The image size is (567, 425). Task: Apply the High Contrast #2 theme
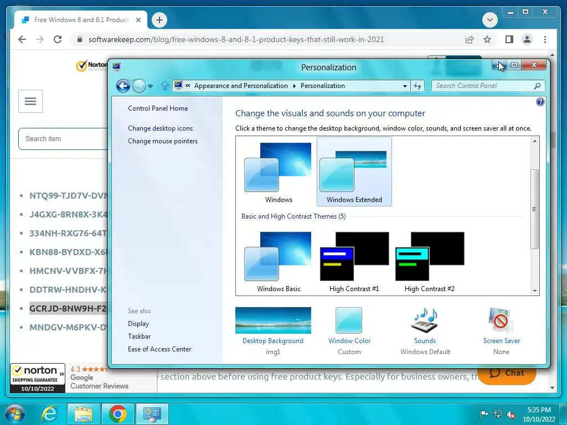pyautogui.click(x=430, y=262)
